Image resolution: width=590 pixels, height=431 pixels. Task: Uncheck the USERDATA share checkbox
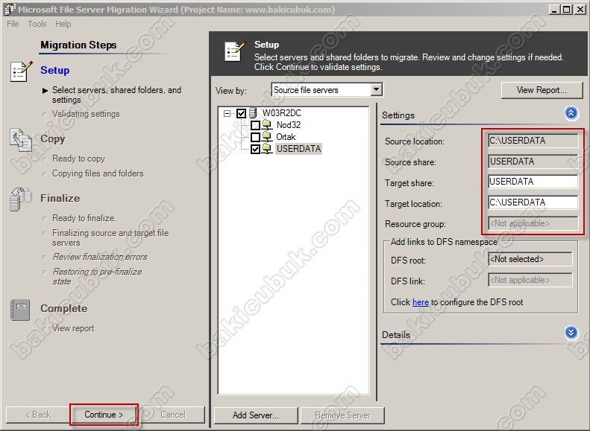coord(255,149)
